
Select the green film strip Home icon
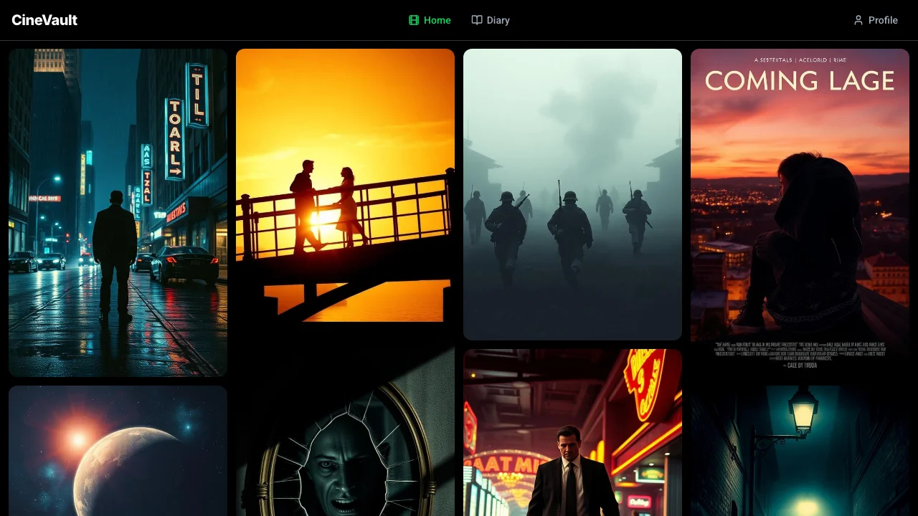coord(412,20)
